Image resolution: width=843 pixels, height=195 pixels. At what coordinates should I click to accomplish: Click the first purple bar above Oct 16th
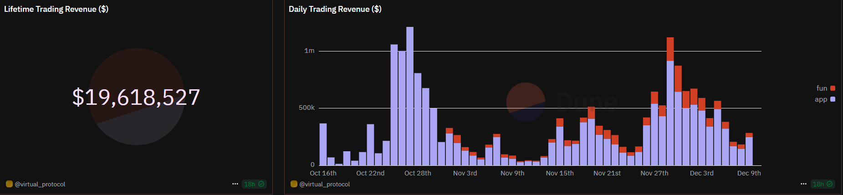pyautogui.click(x=323, y=144)
